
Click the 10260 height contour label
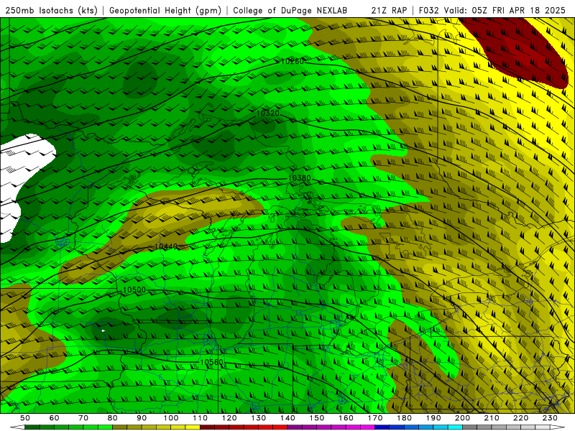(x=293, y=61)
